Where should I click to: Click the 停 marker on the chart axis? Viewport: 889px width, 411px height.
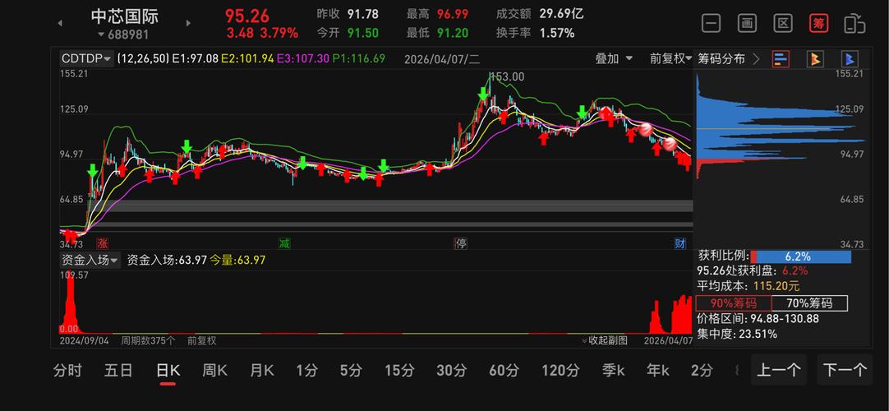pos(461,244)
